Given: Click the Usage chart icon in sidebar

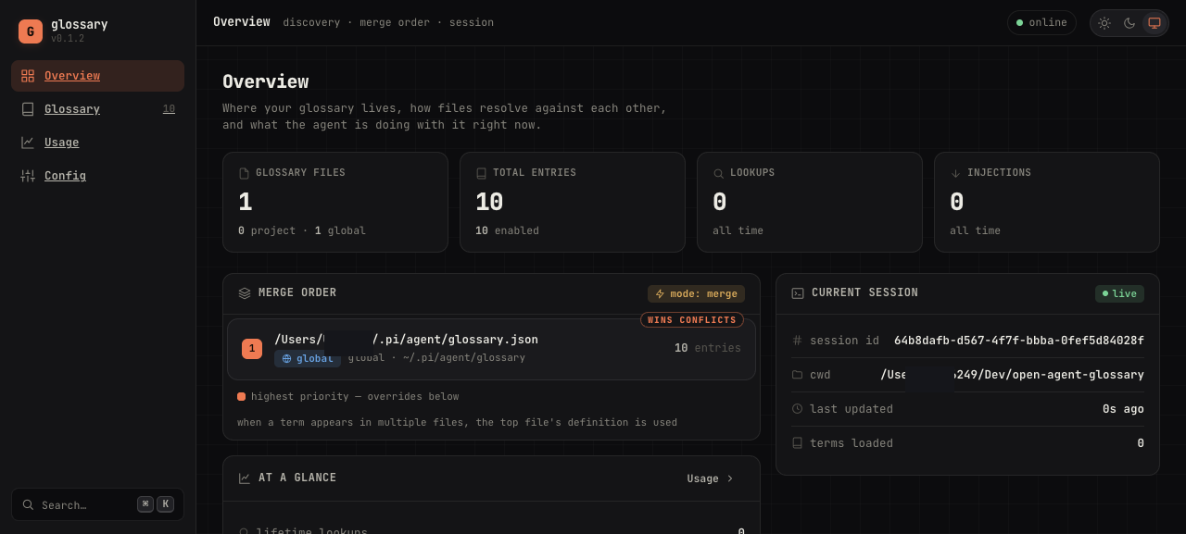Looking at the screenshot, I should (28, 143).
